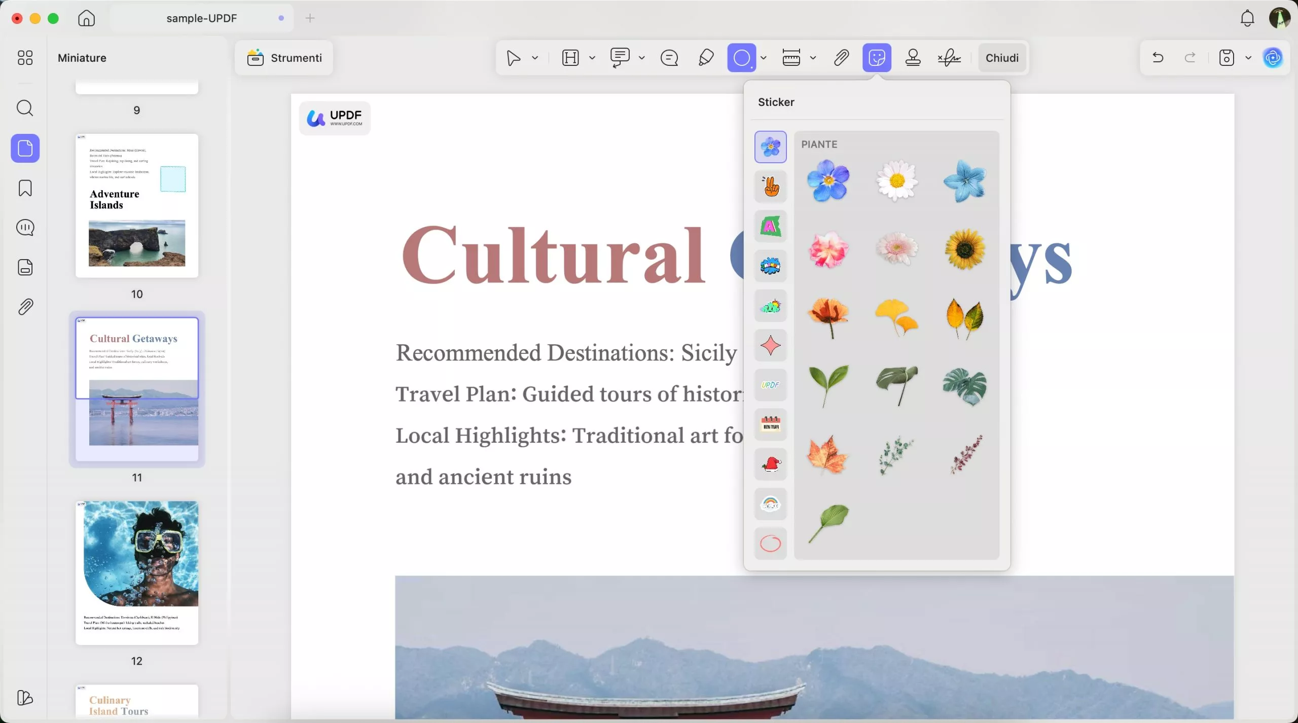Activate the rainbow sticker category
1298x723 pixels.
pos(770,503)
